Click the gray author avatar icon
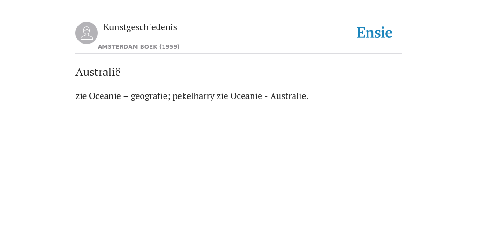The height and width of the screenshot is (238, 477). click(x=87, y=33)
